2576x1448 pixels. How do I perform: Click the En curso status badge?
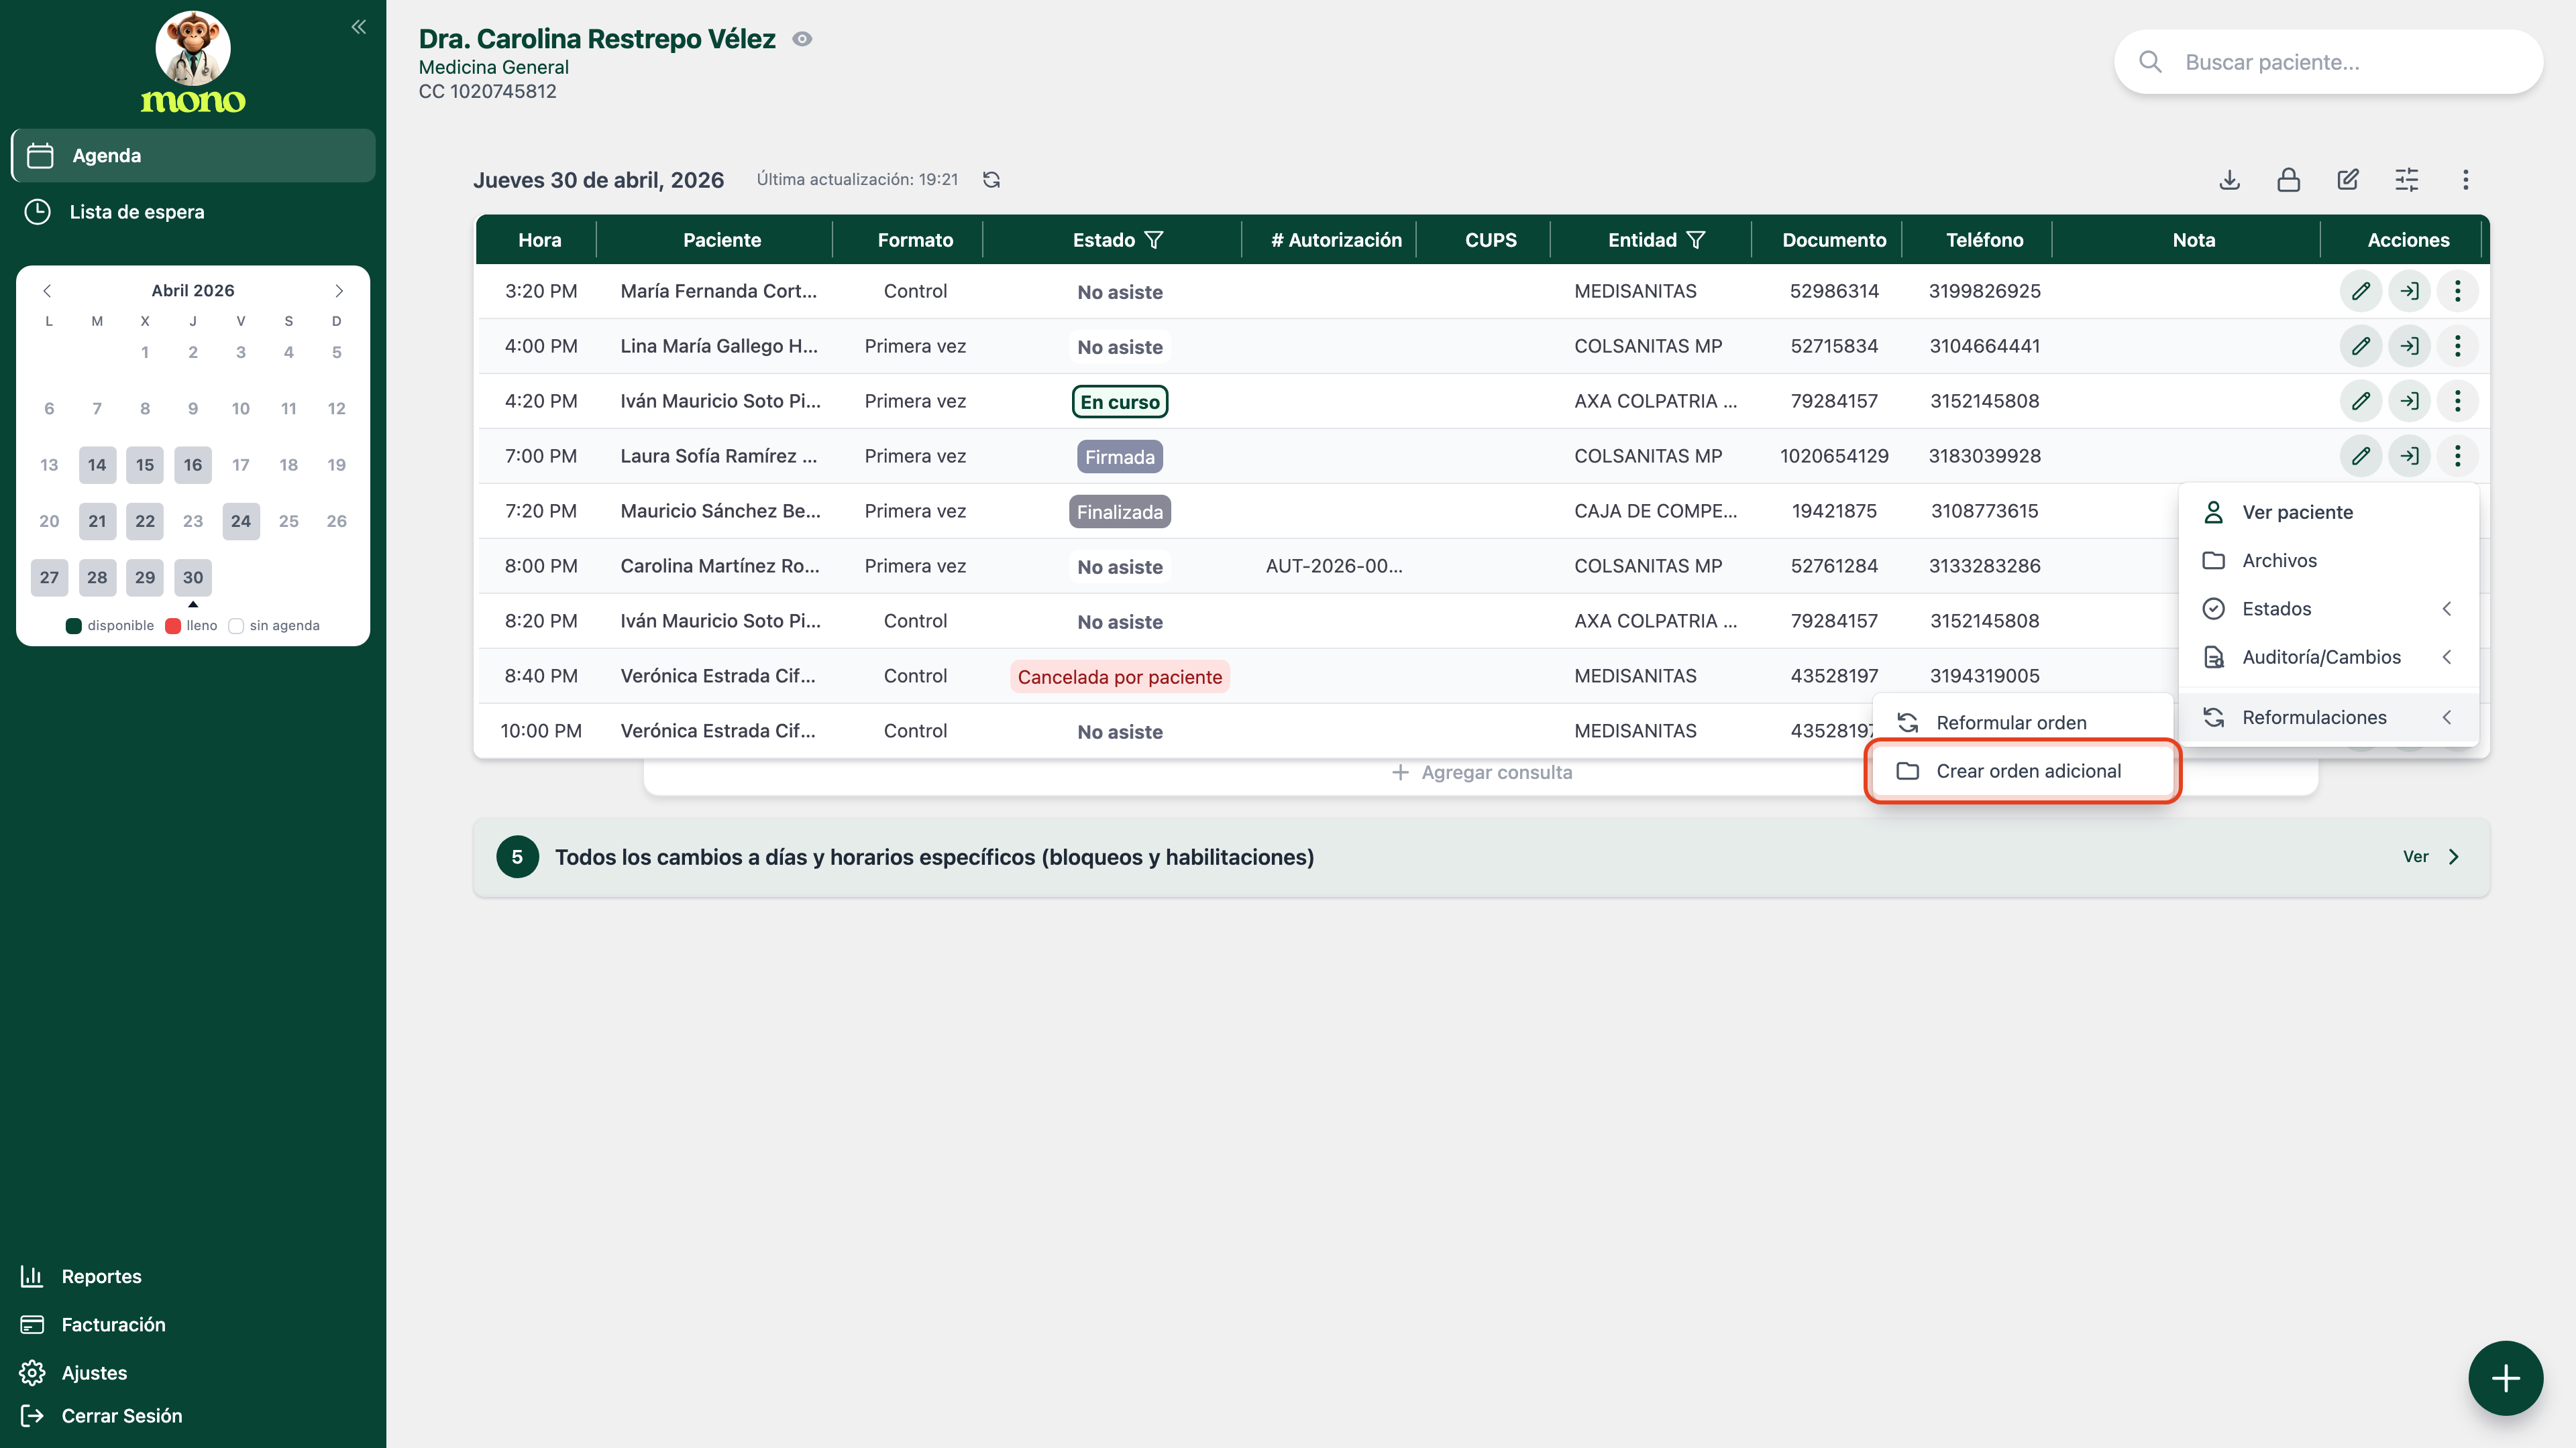[1120, 402]
